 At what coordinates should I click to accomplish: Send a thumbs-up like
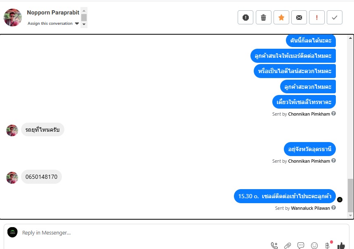click(341, 245)
